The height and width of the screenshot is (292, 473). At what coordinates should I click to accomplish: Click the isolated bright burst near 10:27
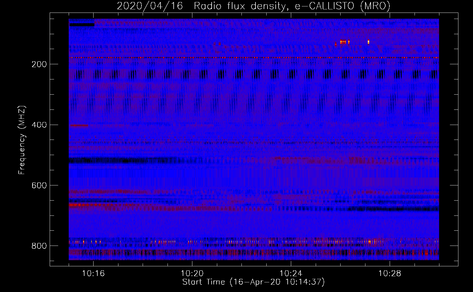click(x=368, y=42)
